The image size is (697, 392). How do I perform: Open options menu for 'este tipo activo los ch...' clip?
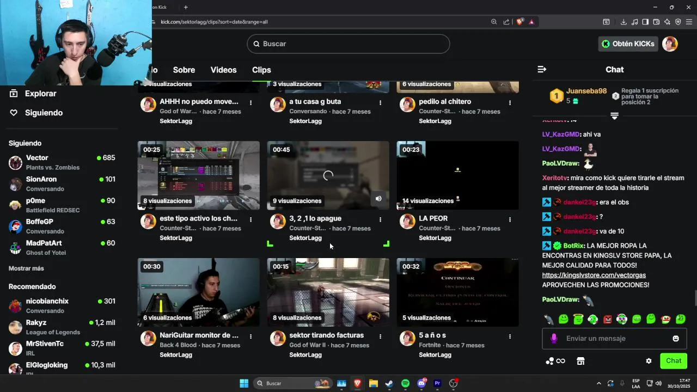[x=250, y=219]
